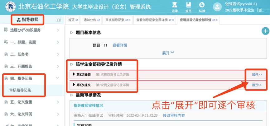This screenshot has width=270, height=126.
Task: Expand 第2次提交 using 展开>> link
Action: pos(257,85)
